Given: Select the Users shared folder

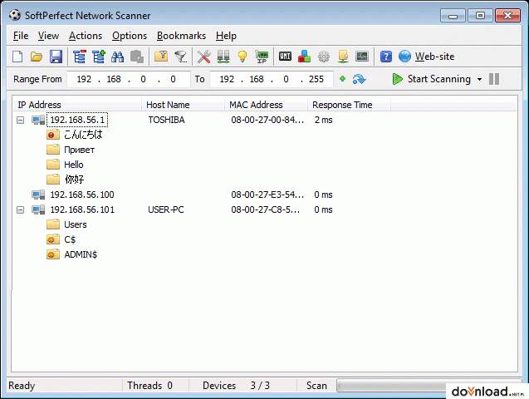Looking at the screenshot, I should point(76,224).
